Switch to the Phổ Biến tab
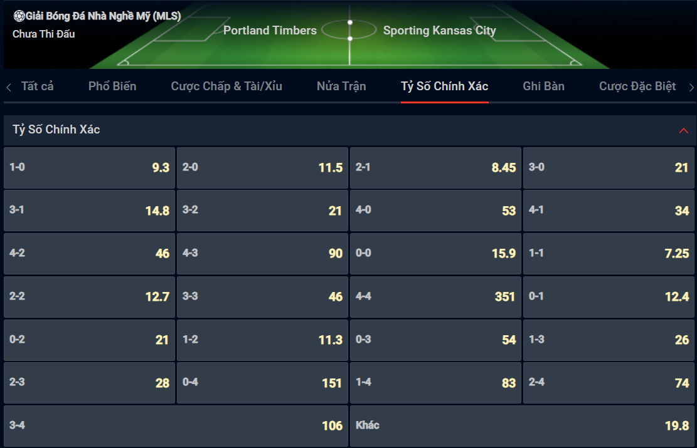 pyautogui.click(x=112, y=86)
